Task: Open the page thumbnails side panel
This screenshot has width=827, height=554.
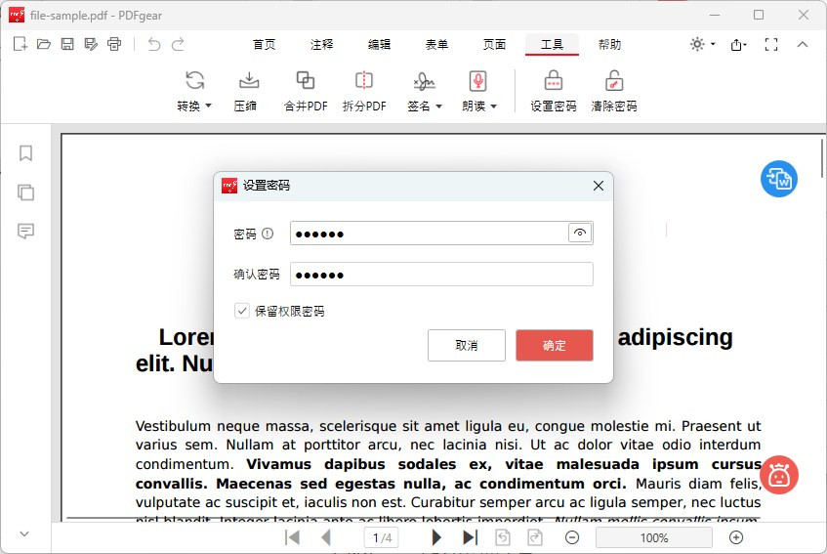Action: (x=25, y=192)
